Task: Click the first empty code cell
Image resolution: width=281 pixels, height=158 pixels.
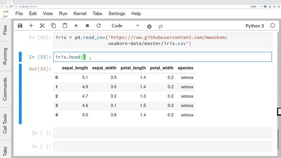Action: [162, 133]
